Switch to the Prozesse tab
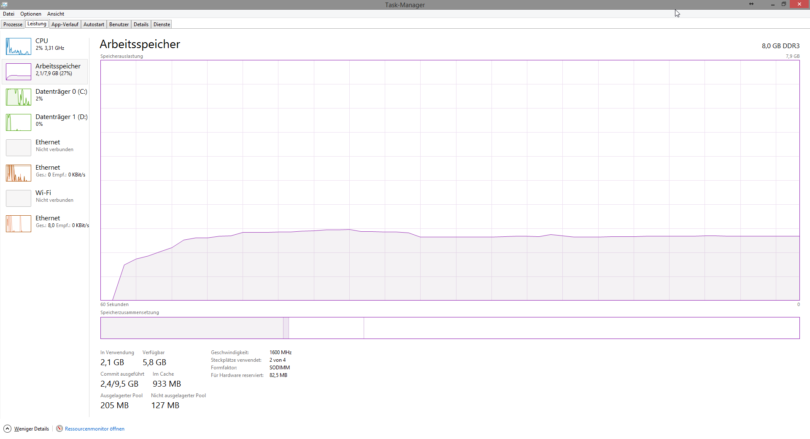The height and width of the screenshot is (439, 810). point(13,24)
